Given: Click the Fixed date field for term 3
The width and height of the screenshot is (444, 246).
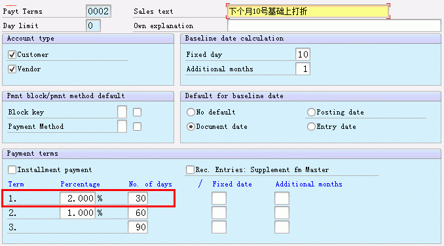Looking at the screenshot, I should click(x=219, y=227).
